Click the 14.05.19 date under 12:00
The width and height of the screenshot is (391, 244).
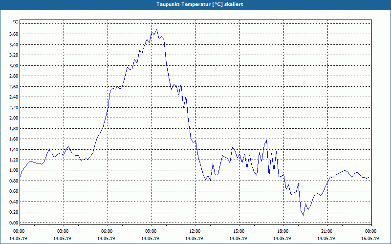[x=194, y=239]
